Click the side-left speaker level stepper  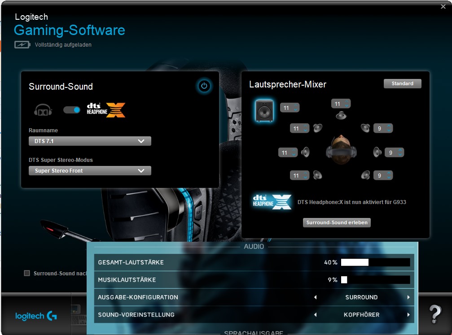click(x=288, y=152)
